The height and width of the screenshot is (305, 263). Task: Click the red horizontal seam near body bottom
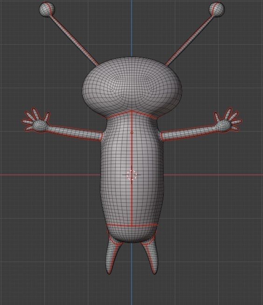[132, 226]
